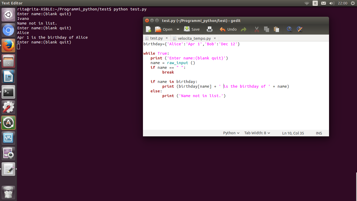Click 'Ivano' in the terminal output
The width and height of the screenshot is (357, 201).
(23, 19)
